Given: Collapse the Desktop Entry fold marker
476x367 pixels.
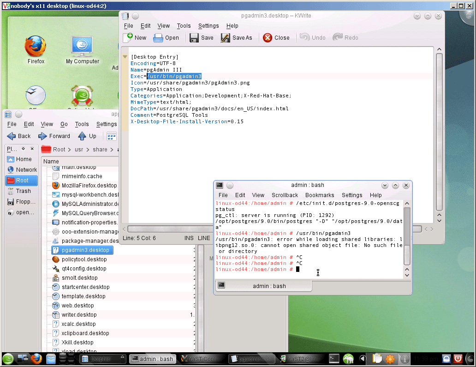Looking at the screenshot, I should pyautogui.click(x=125, y=57).
